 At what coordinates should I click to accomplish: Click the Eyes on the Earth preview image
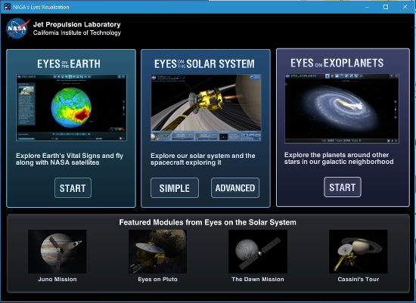[71, 107]
